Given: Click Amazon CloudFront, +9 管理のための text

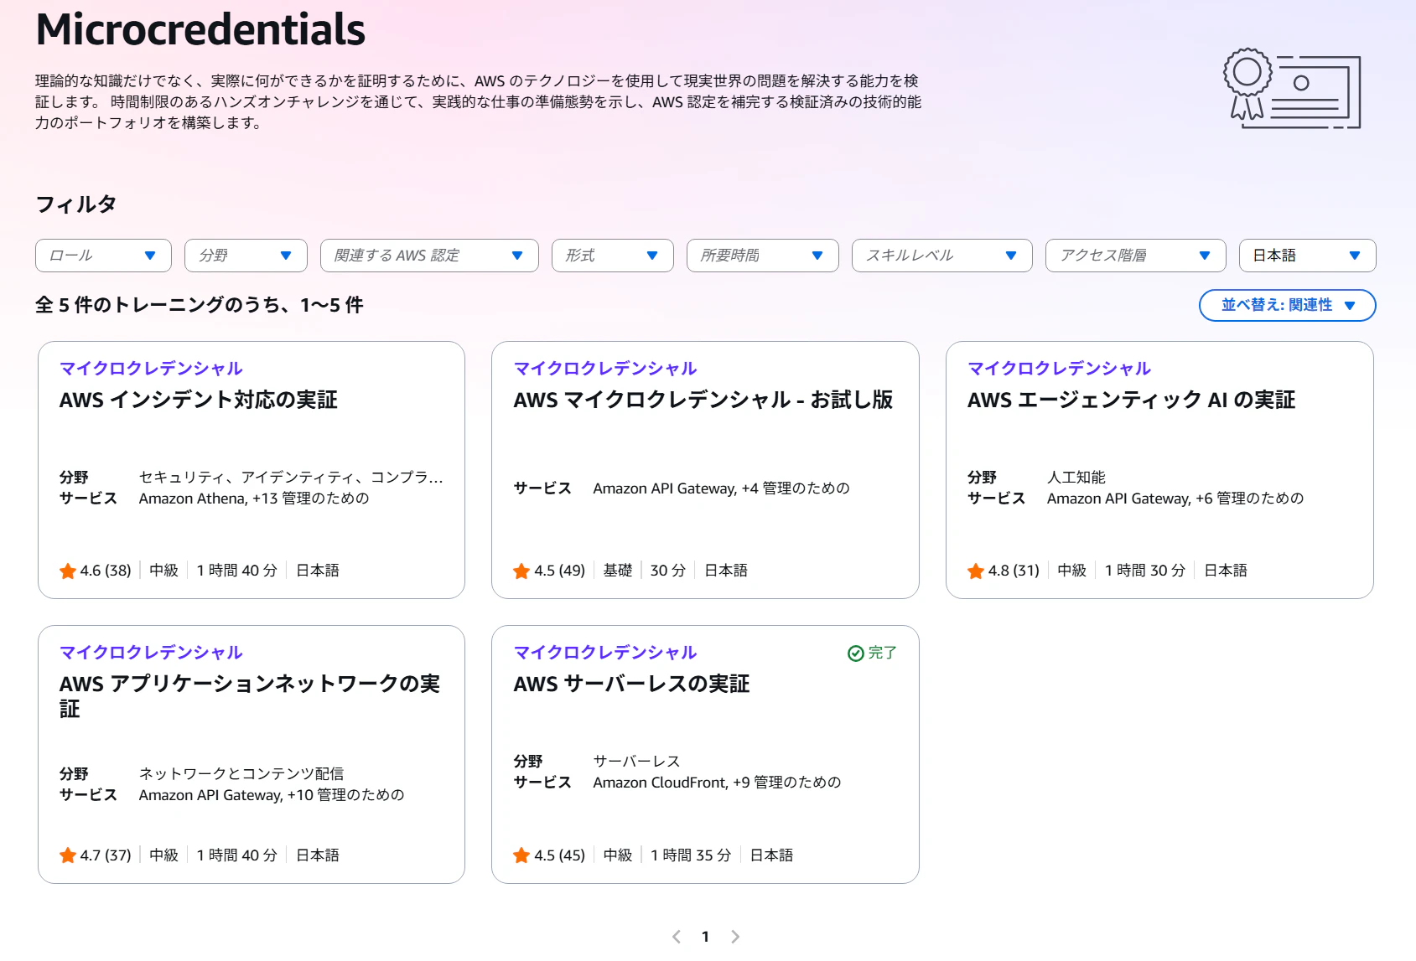Looking at the screenshot, I should click(717, 783).
